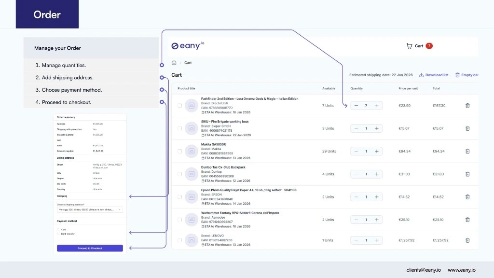Click the €1,257.92 price per unit
This screenshot has width=494, height=278.
point(406,240)
